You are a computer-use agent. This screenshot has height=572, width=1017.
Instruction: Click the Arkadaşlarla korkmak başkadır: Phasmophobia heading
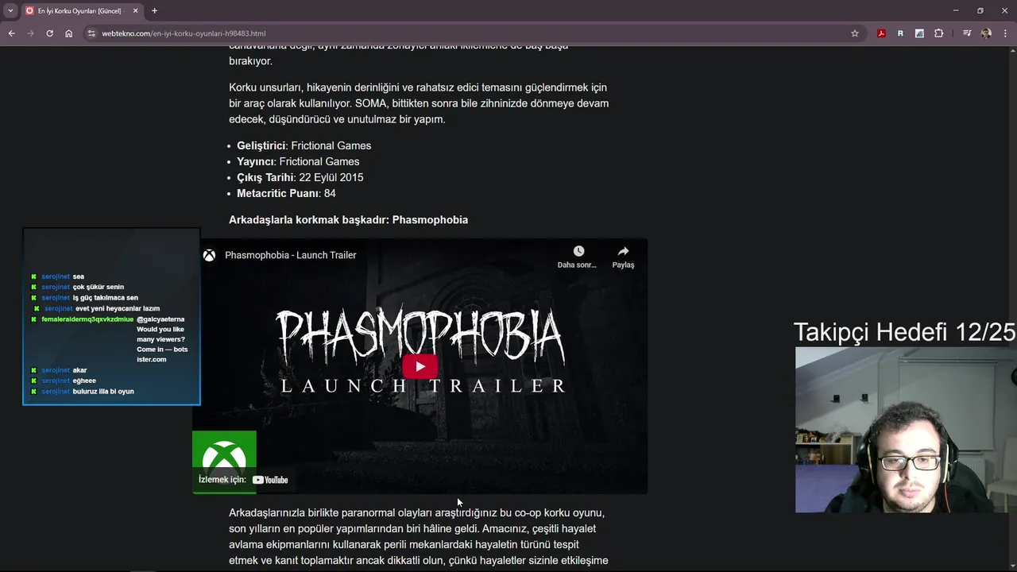348,220
